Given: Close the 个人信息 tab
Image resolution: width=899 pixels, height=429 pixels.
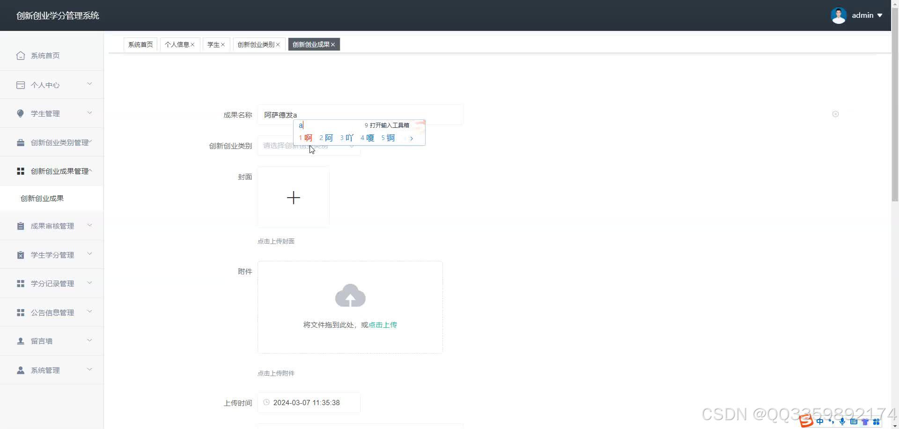Looking at the screenshot, I should point(192,44).
